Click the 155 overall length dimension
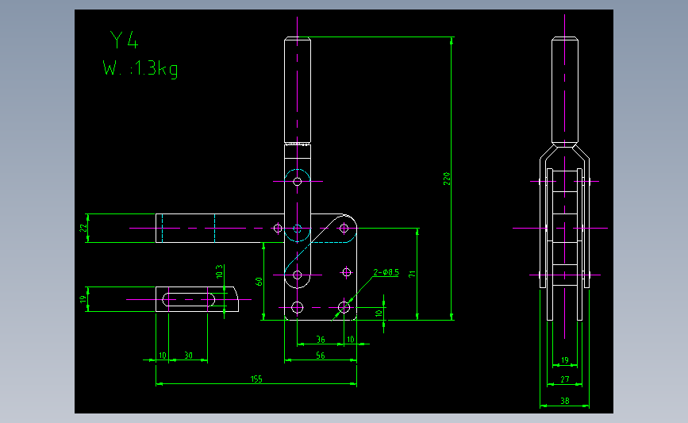The height and width of the screenshot is (423, 688). (x=256, y=379)
